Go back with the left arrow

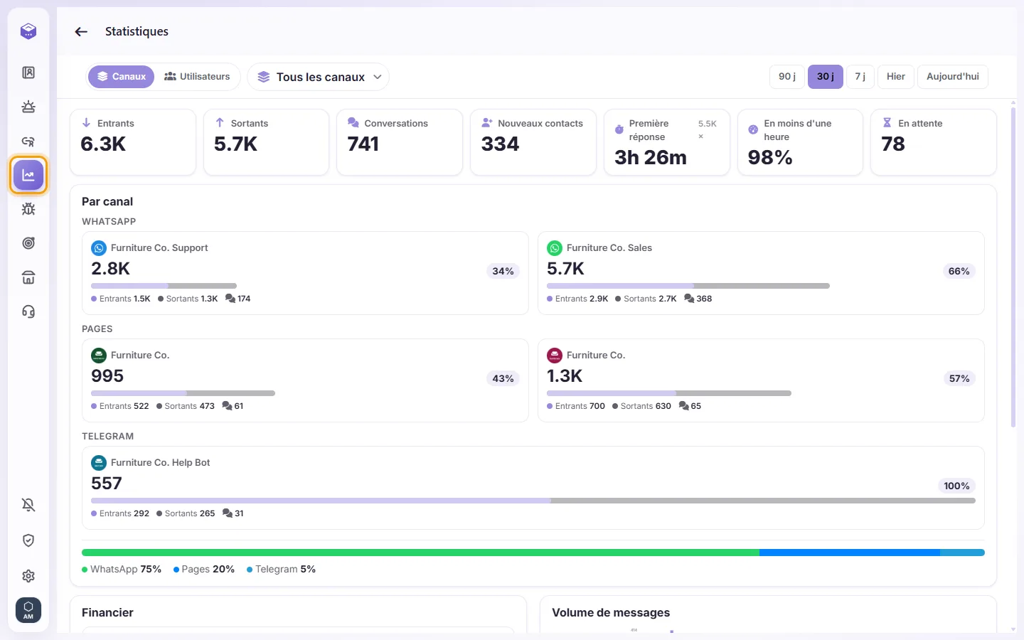click(x=81, y=31)
